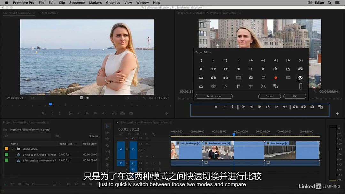The image size is (345, 194).
Task: Click the Space separator item in Button Editor
Action: [301, 86]
